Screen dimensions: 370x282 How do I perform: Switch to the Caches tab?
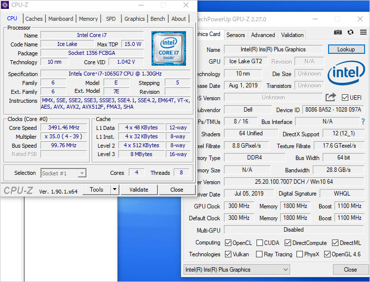click(34, 19)
